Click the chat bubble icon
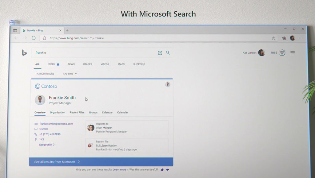The width and height of the screenshot is (315, 178). coord(36,129)
